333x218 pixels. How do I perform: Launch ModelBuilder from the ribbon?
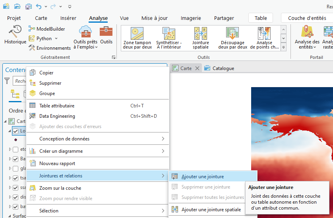(46, 29)
